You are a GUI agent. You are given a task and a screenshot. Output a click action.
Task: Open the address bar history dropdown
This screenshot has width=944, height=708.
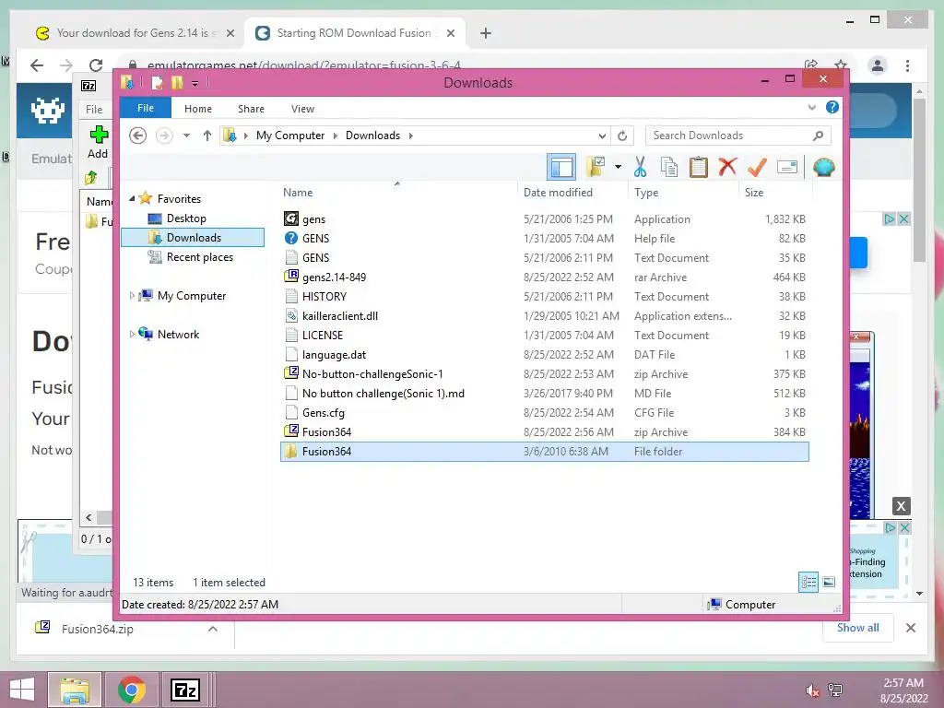pyautogui.click(x=602, y=136)
